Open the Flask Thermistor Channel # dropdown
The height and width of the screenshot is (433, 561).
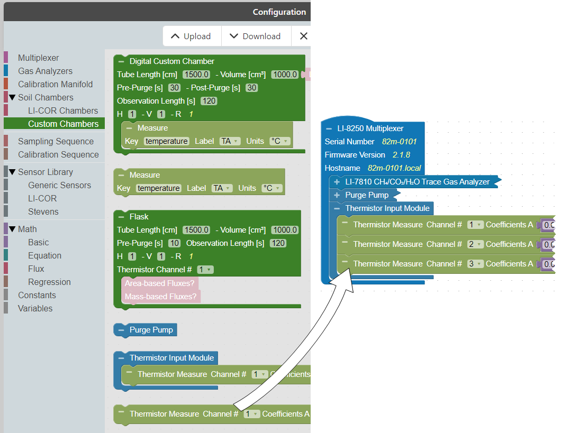tap(205, 270)
